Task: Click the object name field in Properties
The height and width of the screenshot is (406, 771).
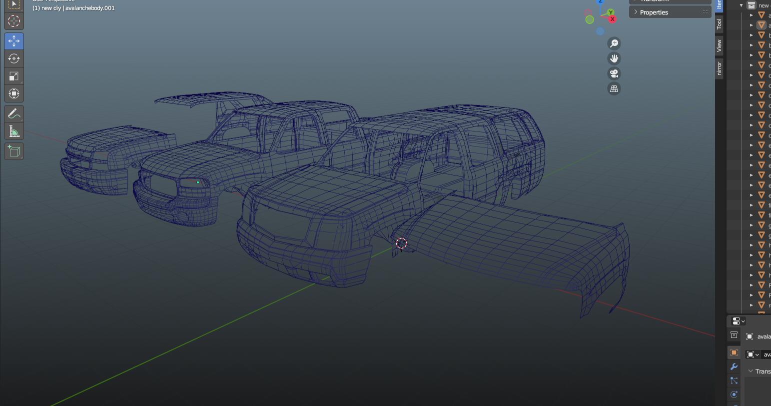Action: (765, 354)
